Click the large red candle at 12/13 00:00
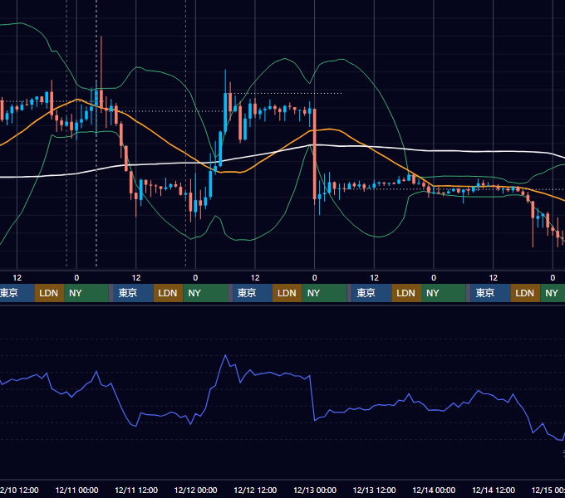This screenshot has height=498, width=565. (x=315, y=154)
